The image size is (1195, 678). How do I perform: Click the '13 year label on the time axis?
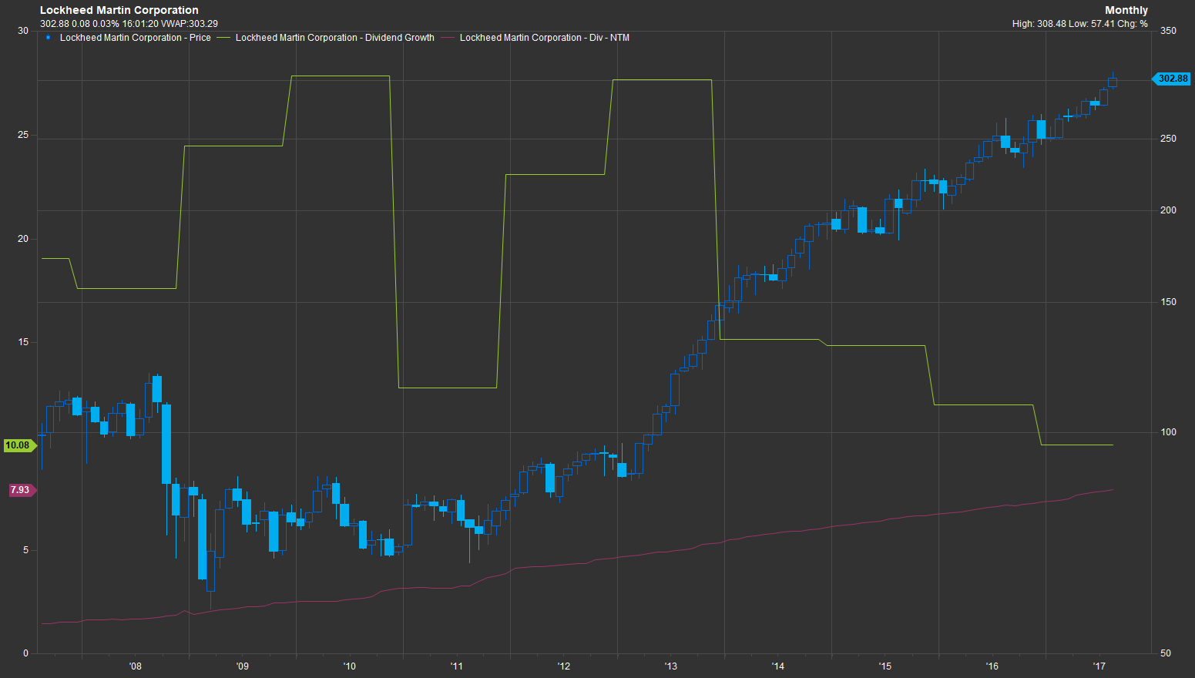671,666
